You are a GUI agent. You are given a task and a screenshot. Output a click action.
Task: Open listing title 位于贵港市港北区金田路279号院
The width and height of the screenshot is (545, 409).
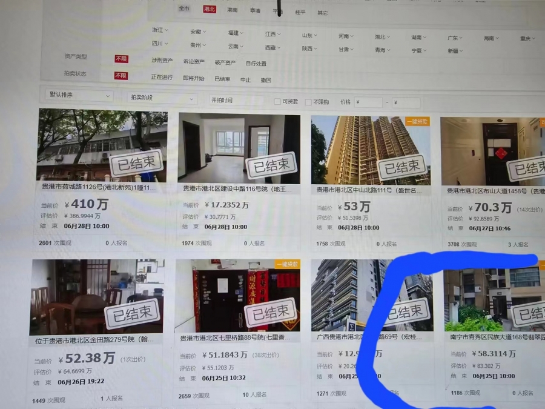94,340
